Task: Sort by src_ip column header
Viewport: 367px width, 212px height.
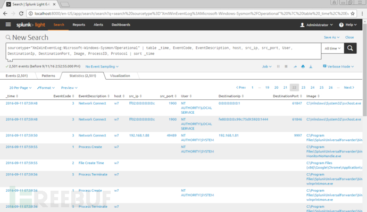Action: [x=135, y=96]
